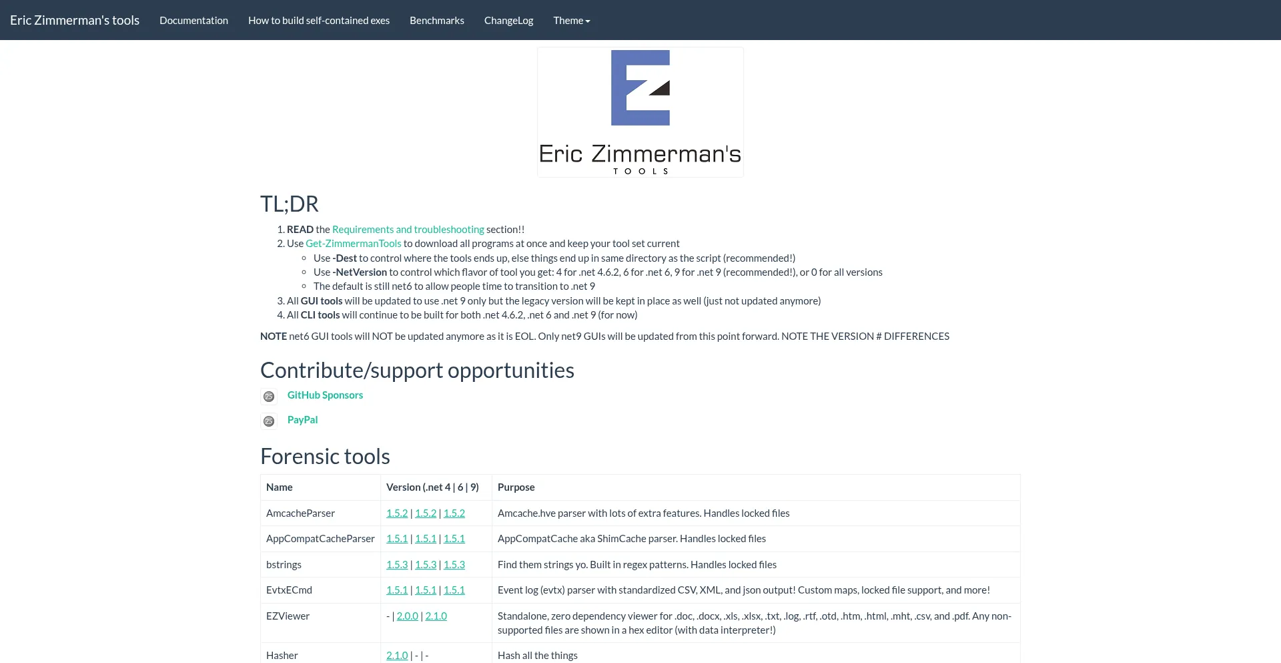The height and width of the screenshot is (663, 1281).
Task: Download bstrings .net 6 version 1.5.3
Action: point(425,565)
